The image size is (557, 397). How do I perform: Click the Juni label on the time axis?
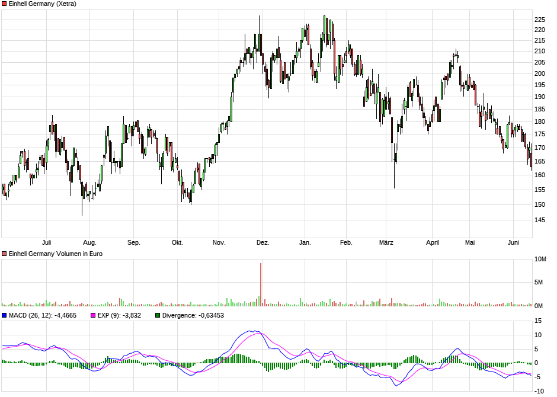pyautogui.click(x=514, y=242)
